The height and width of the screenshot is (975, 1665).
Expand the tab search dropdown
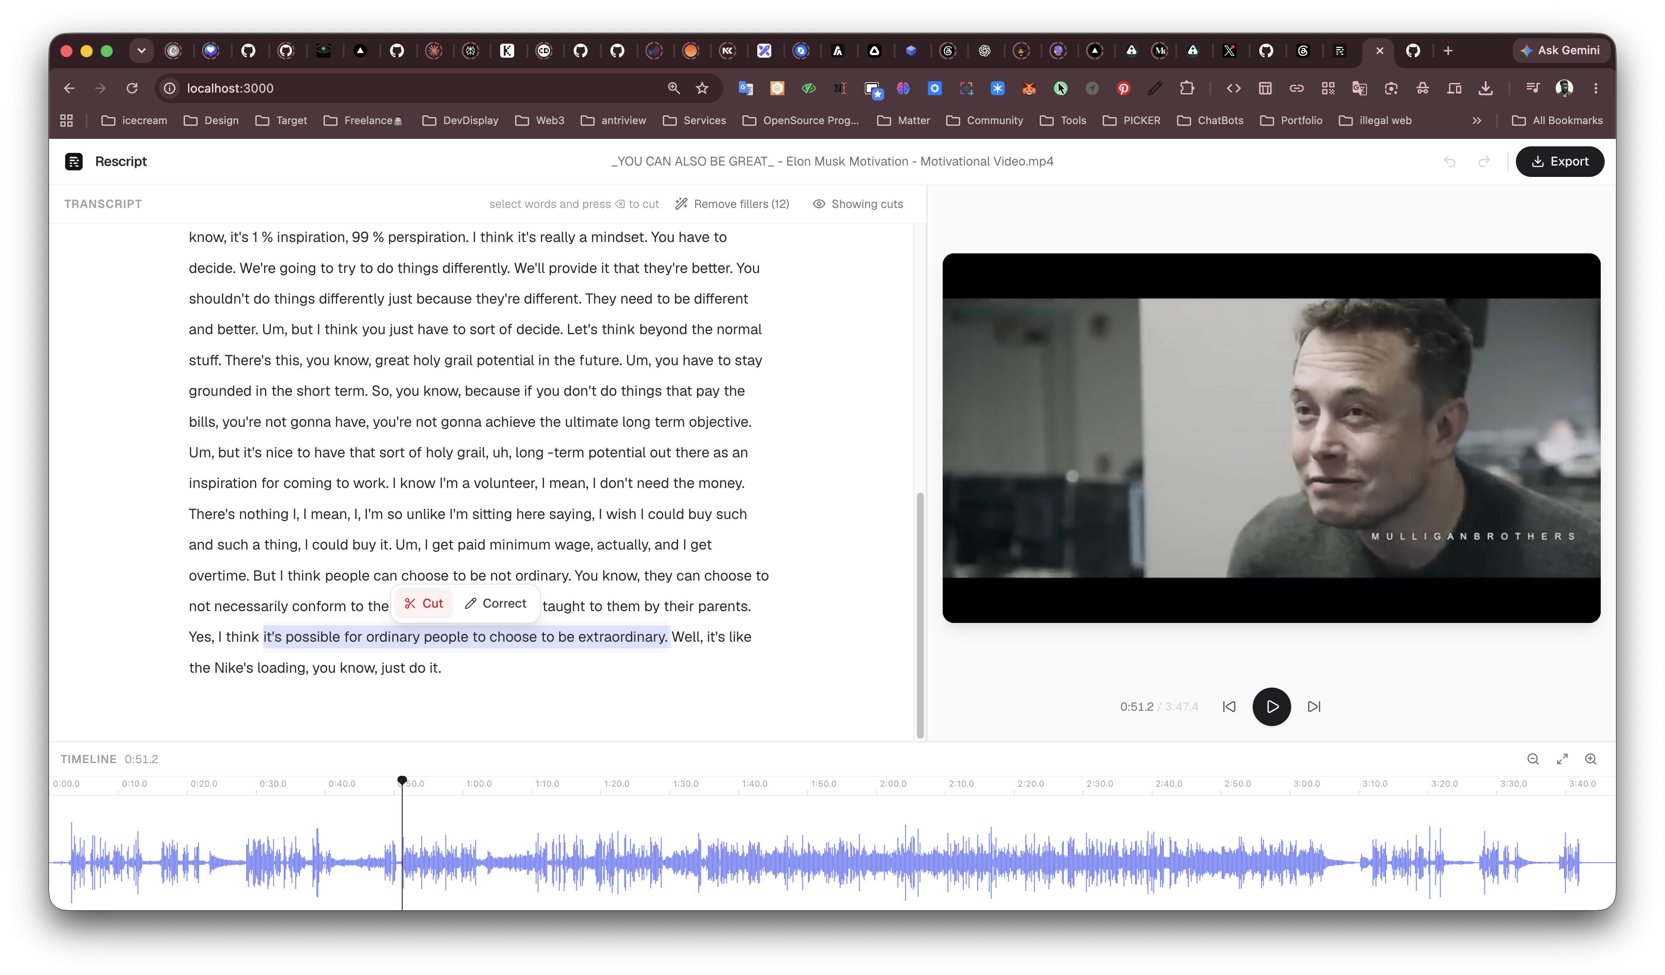141,51
